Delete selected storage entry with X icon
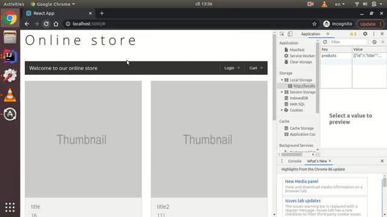 383,42
